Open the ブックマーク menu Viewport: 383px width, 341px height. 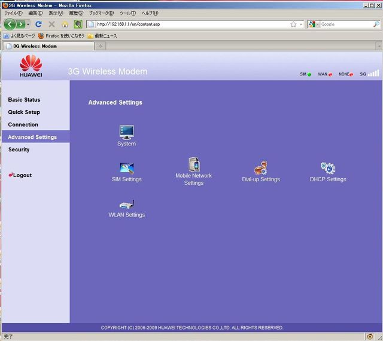click(x=101, y=13)
